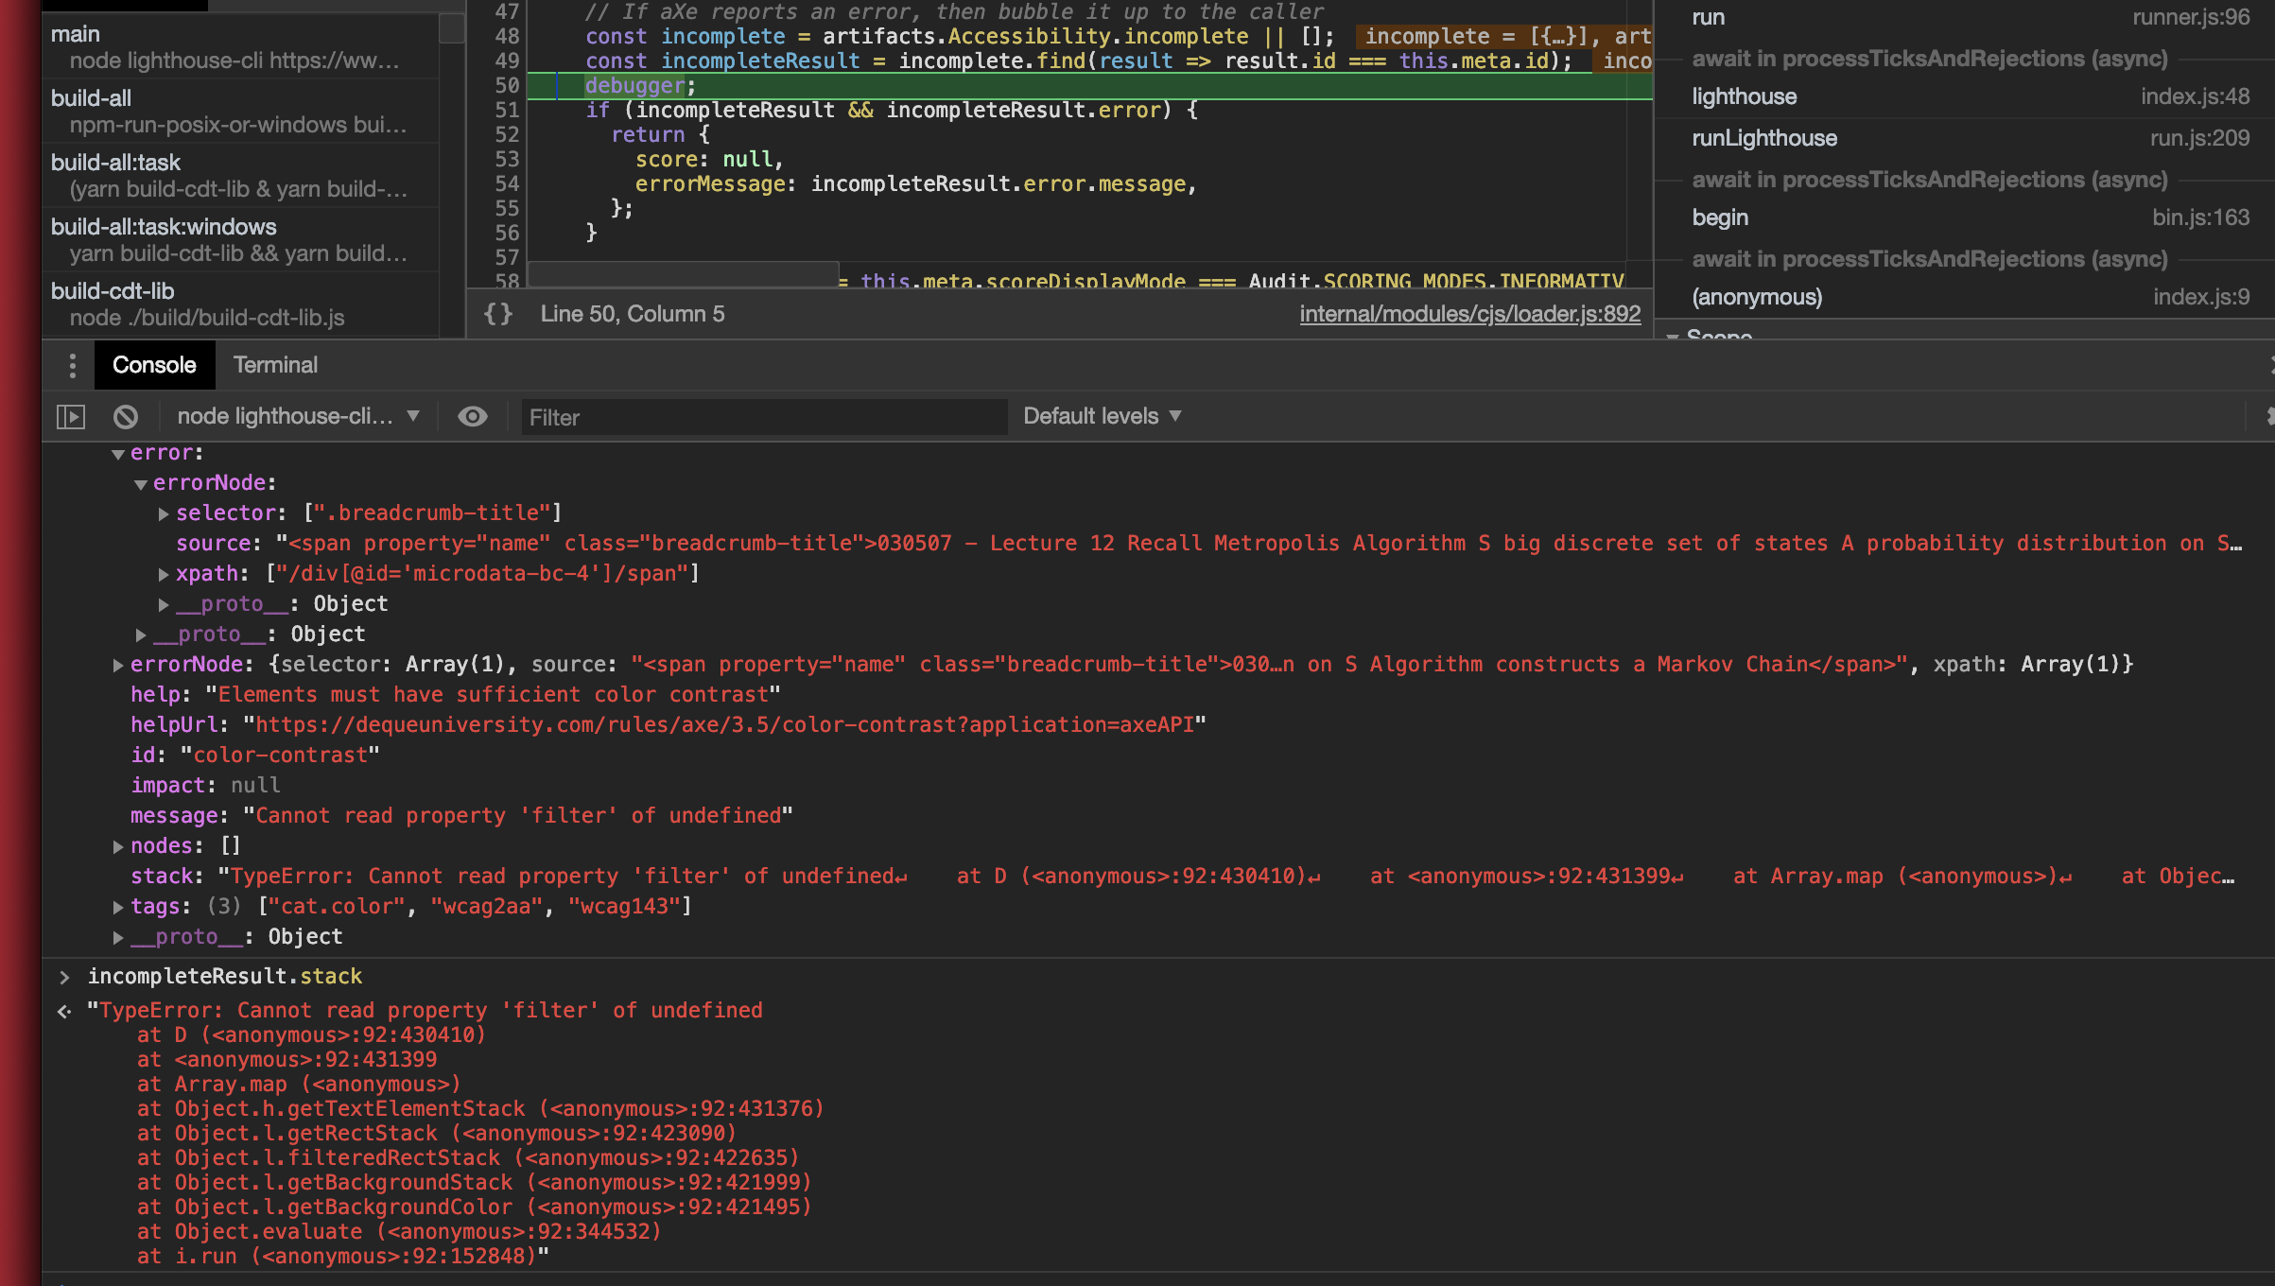Open internal/modules/cjs/loader.js:892 link
The width and height of the screenshot is (2275, 1286).
point(1469,313)
